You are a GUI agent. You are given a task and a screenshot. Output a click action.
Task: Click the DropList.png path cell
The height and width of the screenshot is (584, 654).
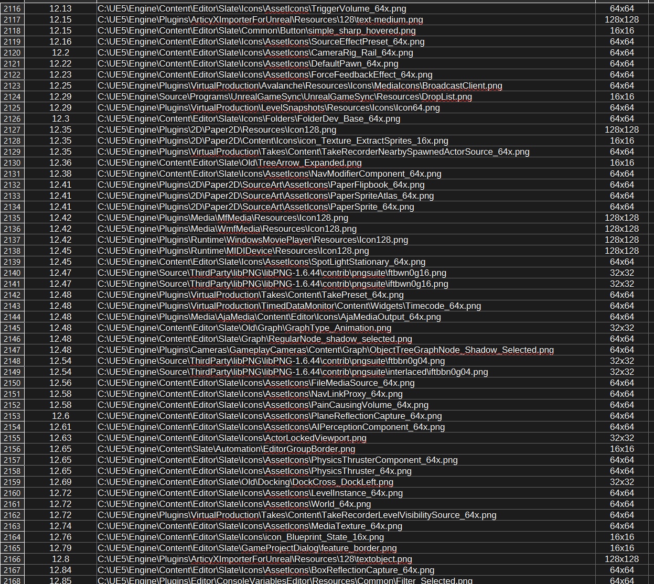285,96
